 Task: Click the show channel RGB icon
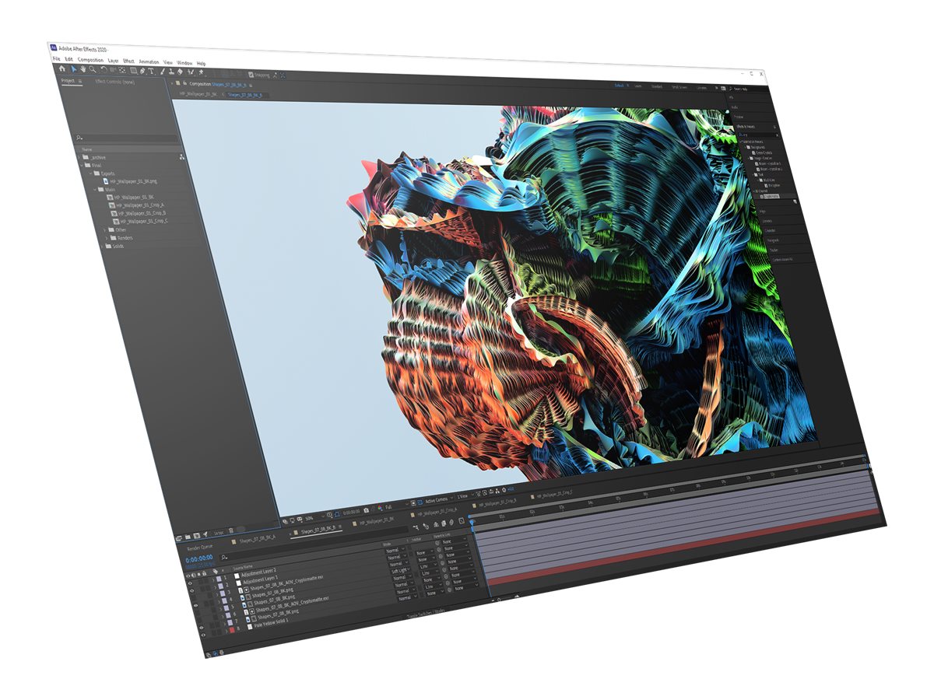380,507
